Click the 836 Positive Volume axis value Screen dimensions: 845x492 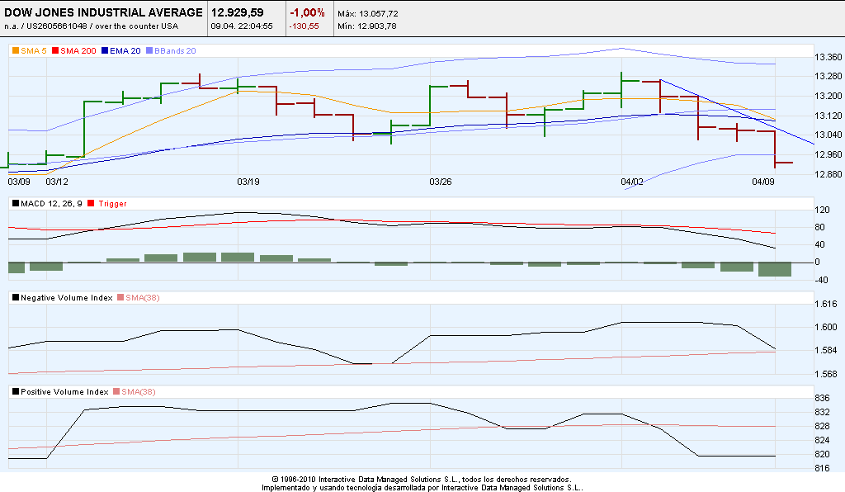tap(823, 398)
